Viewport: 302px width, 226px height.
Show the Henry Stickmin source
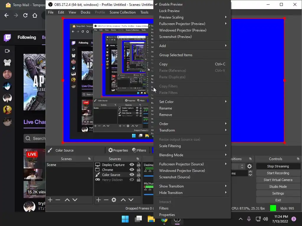tap(132, 180)
